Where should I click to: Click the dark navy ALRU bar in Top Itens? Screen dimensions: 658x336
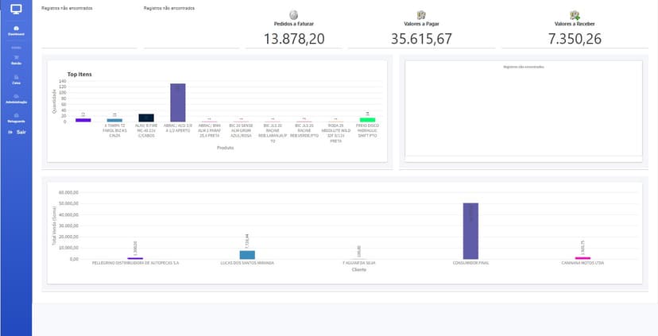(146, 118)
